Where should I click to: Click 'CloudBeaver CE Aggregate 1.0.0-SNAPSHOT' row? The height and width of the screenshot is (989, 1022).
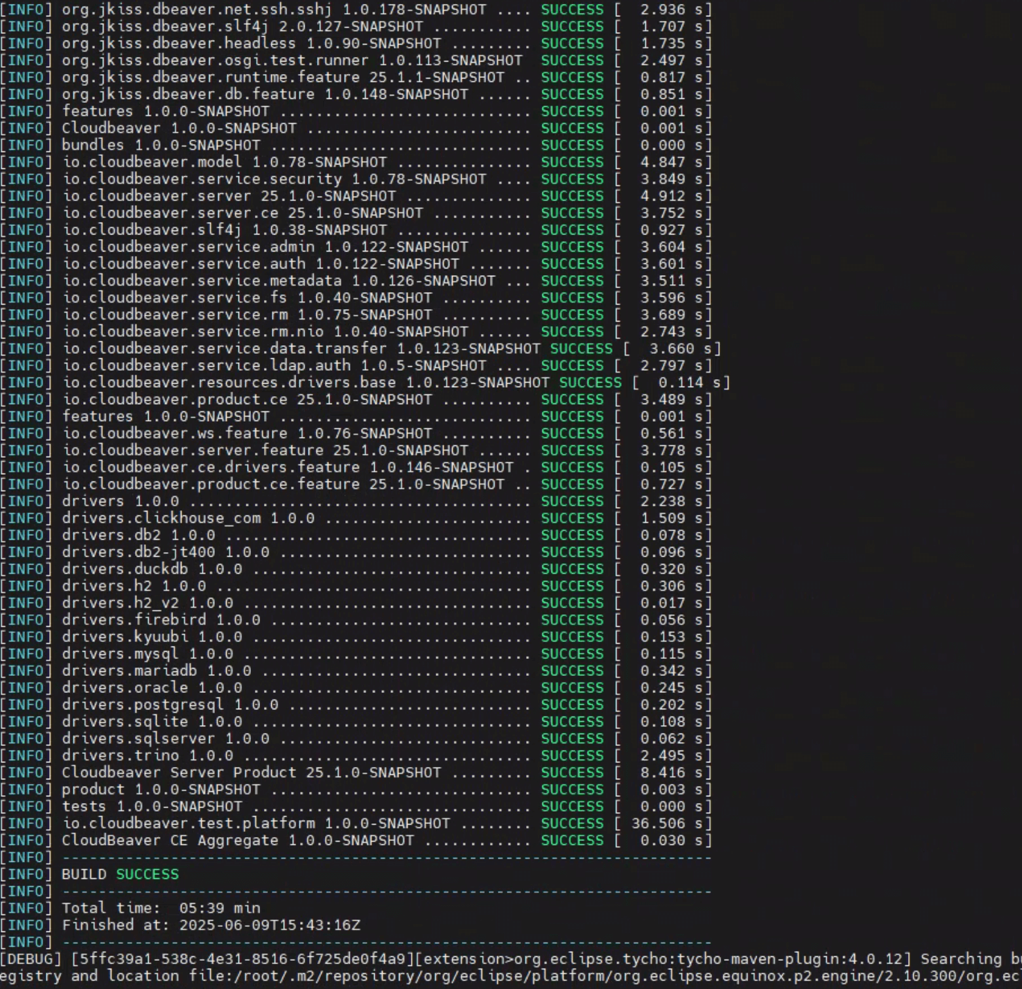pyautogui.click(x=356, y=840)
